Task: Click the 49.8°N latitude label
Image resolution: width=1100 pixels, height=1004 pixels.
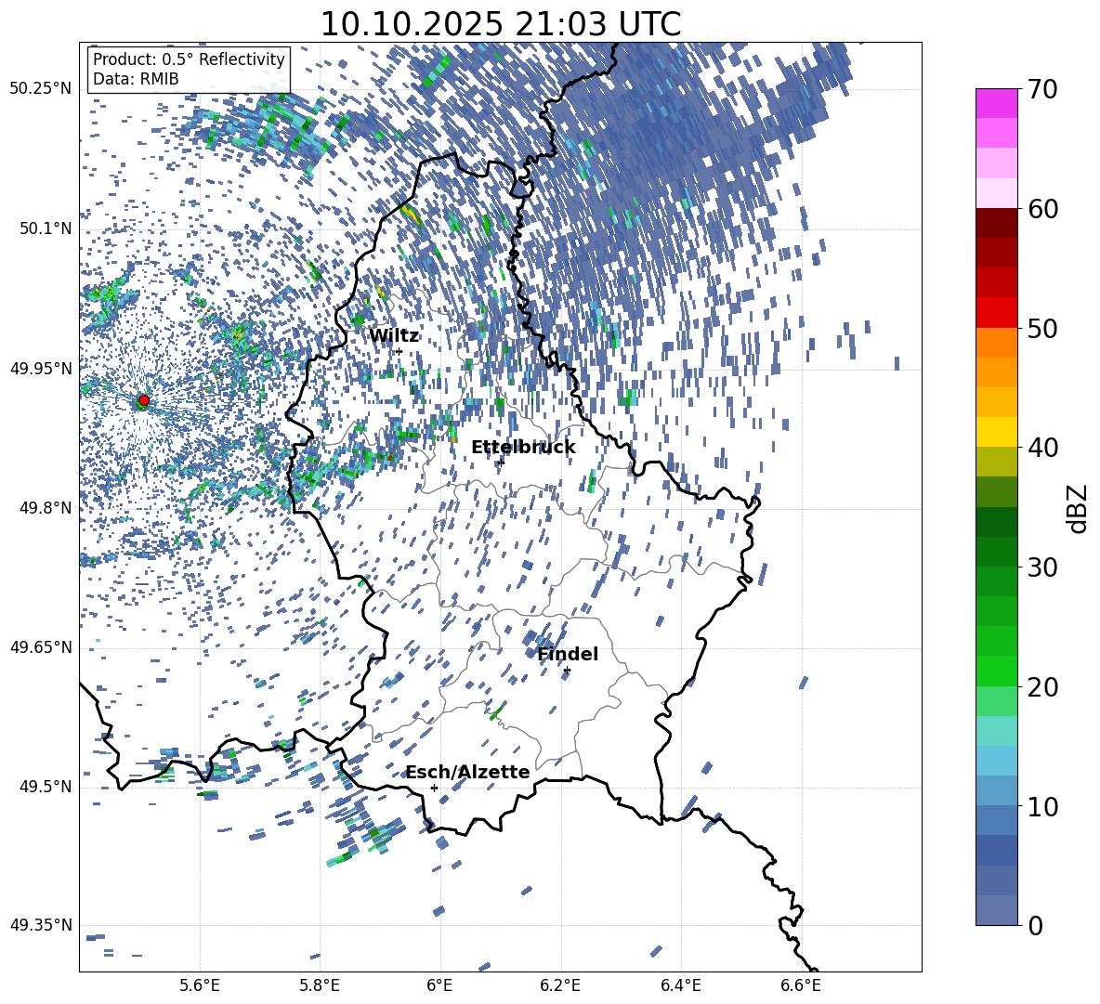Action: click(46, 508)
